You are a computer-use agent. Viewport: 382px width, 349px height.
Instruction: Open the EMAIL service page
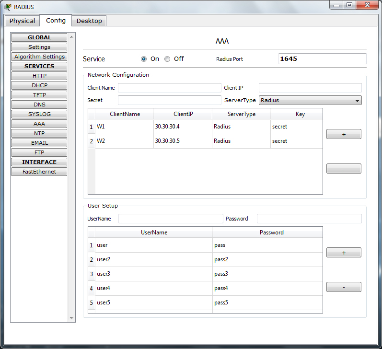tap(39, 143)
